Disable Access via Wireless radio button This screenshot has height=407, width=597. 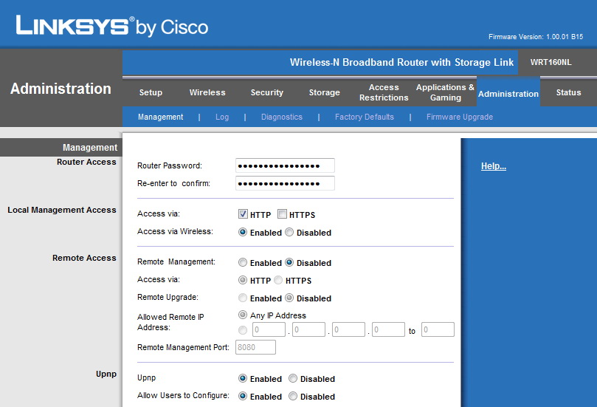[x=289, y=232]
